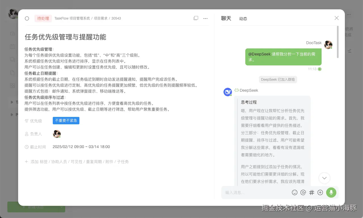This screenshot has height=218, width=363.
Task: Click the 任务优先级管理 section heading
Action: (x=39, y=49)
